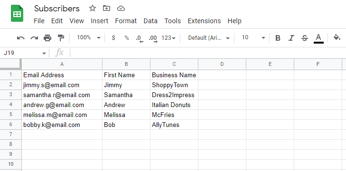Select cell melissa.m@email.com

(x=62, y=115)
